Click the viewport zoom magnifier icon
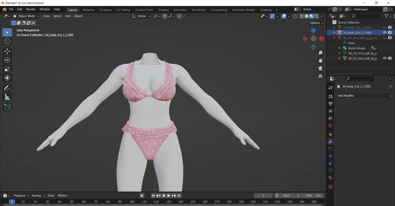Image resolution: width=395 pixels, height=206 pixels. [320, 53]
